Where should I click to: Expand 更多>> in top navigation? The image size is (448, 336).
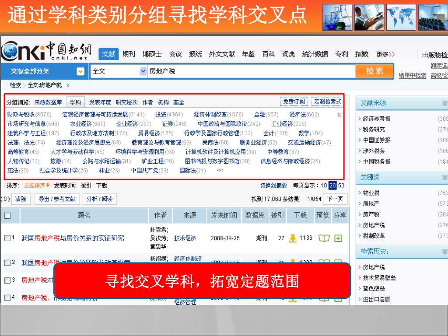(x=385, y=54)
